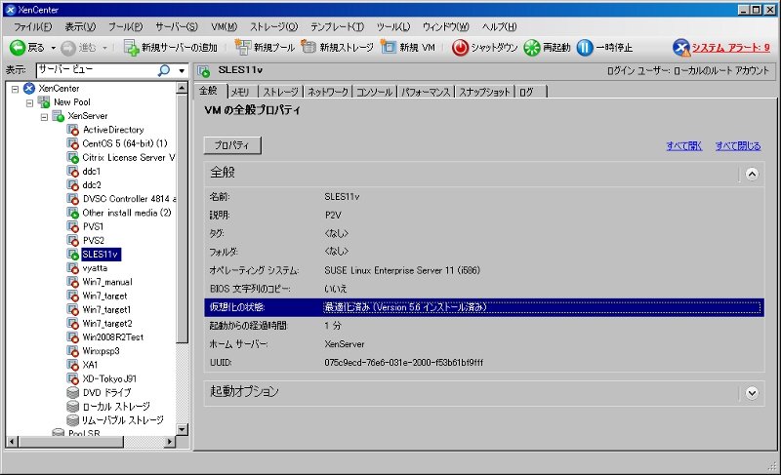Collapse the XenCenter root tree node
This screenshot has height=475, width=781.
point(16,89)
